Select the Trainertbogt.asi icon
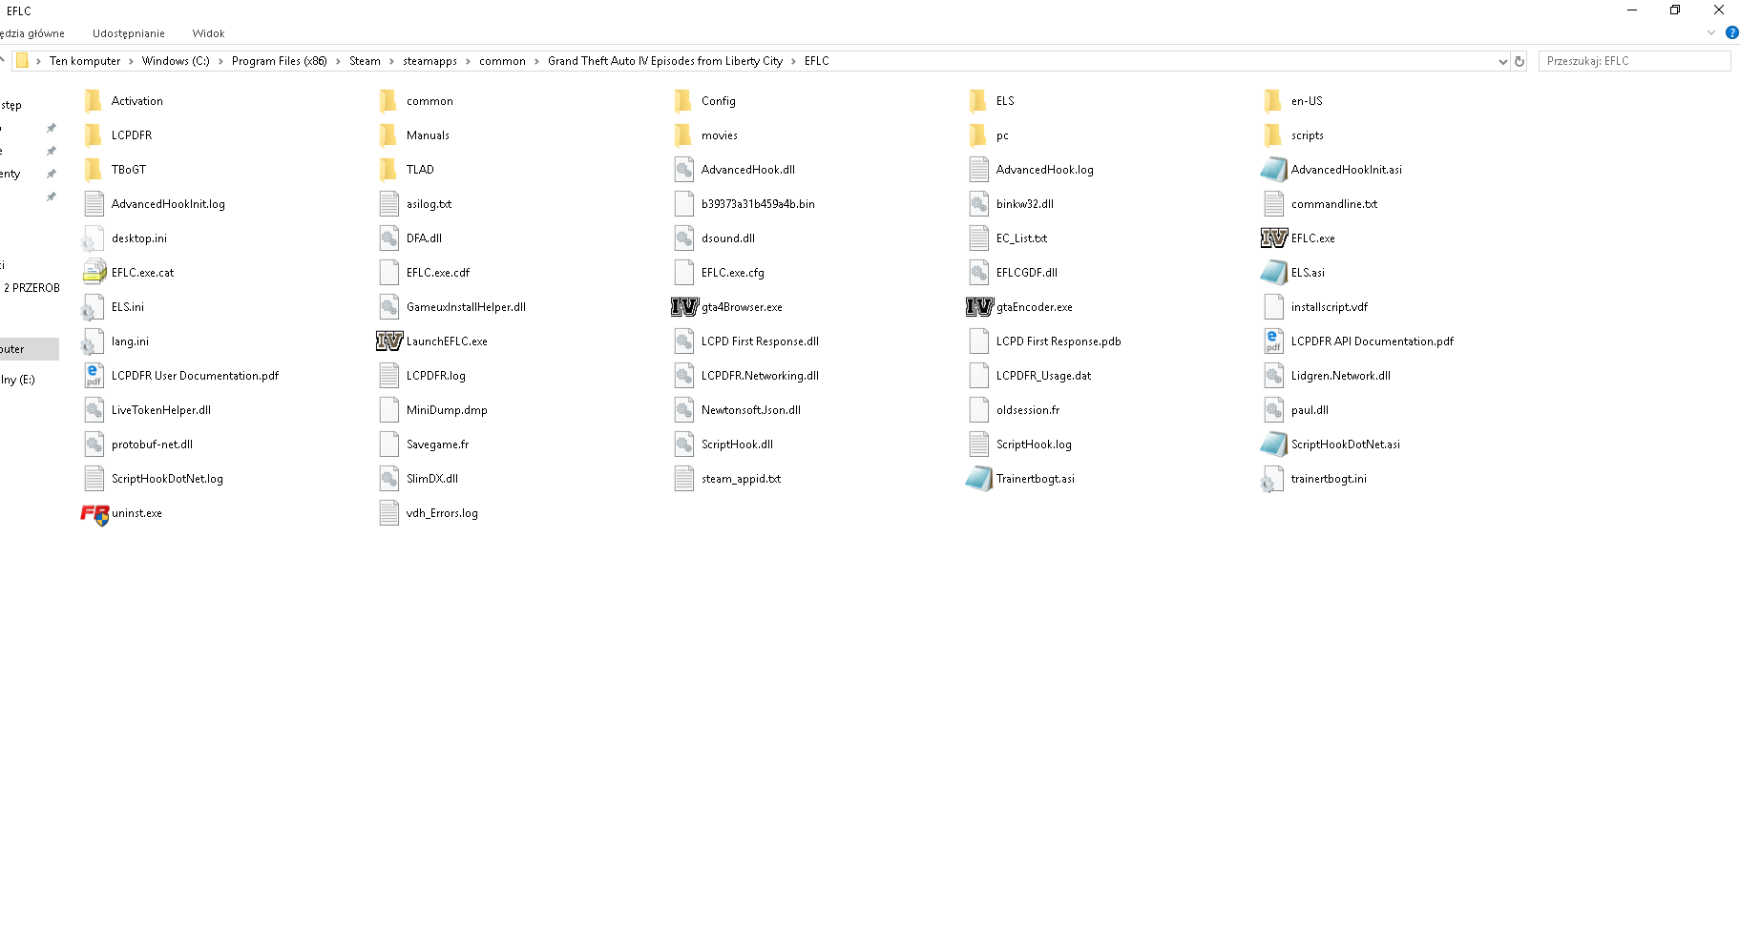 [978, 479]
